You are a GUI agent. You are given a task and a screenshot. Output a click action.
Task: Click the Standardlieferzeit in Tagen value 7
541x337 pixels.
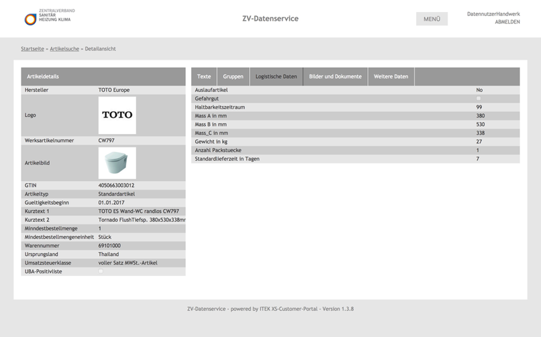click(477, 159)
